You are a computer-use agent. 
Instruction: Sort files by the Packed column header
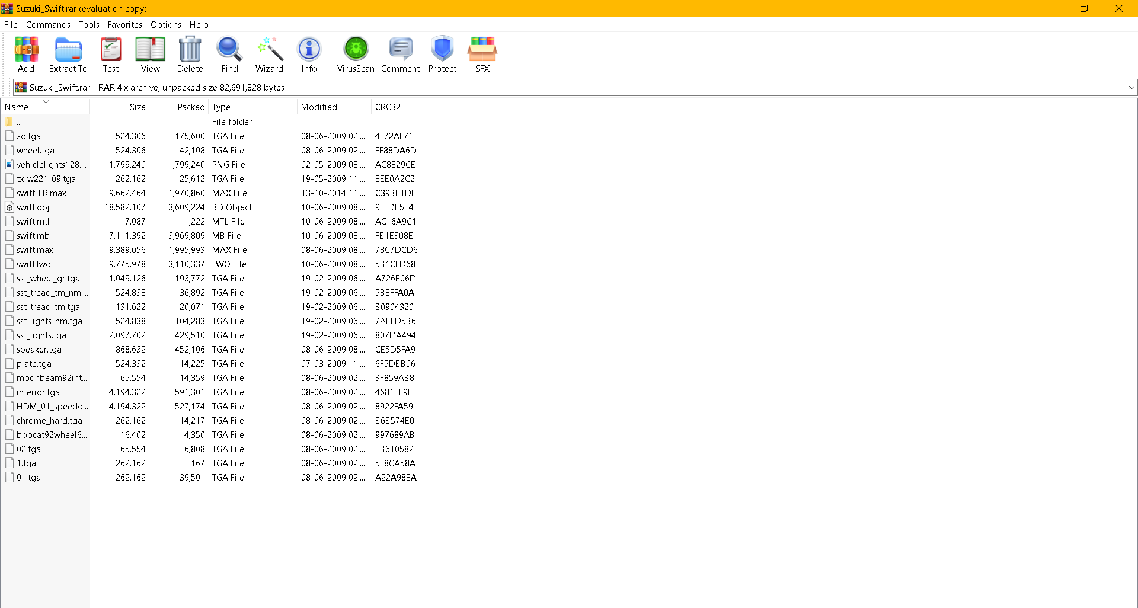[178, 107]
